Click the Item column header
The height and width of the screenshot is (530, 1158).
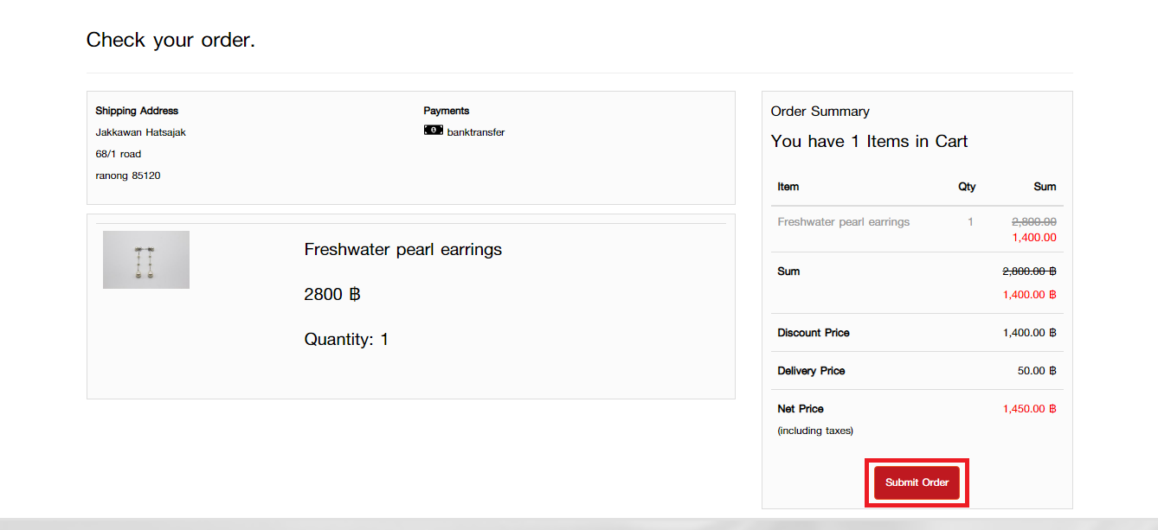tap(788, 187)
